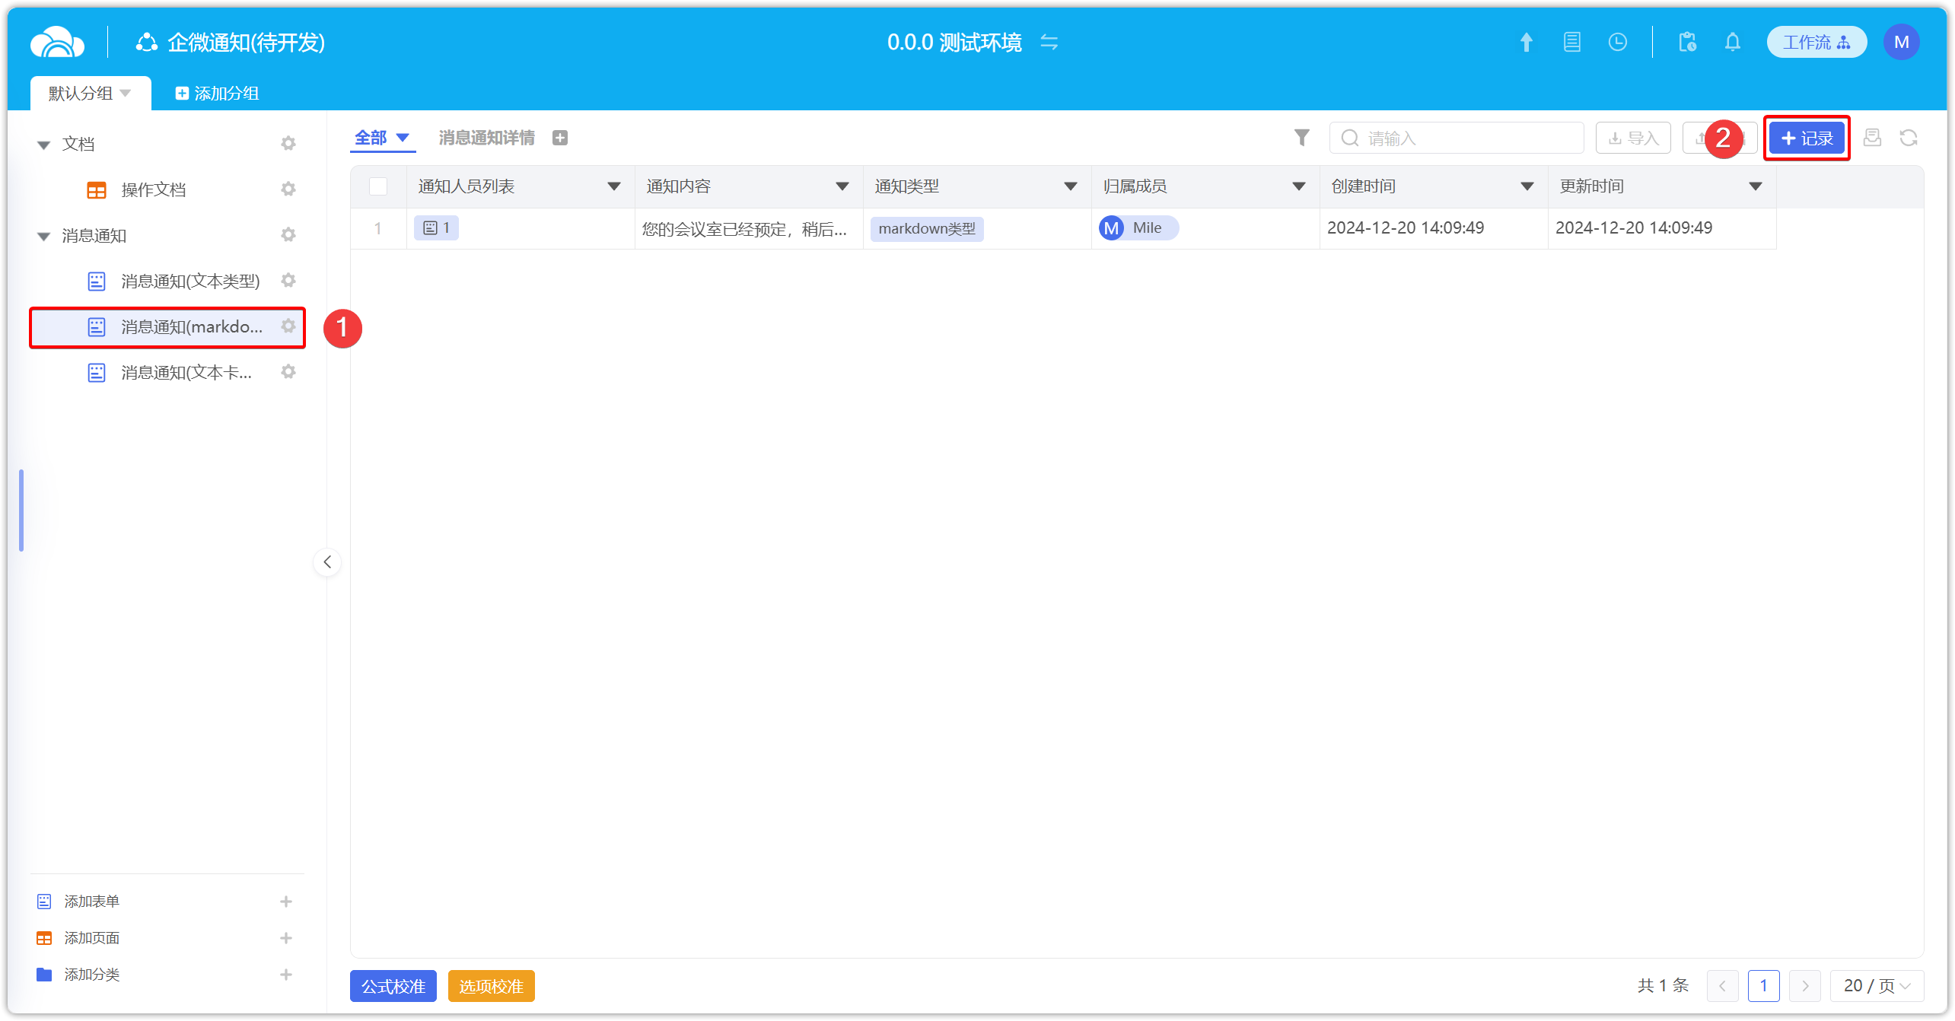The image size is (1955, 1021).
Task: Open the M user avatar menu
Action: [1901, 42]
